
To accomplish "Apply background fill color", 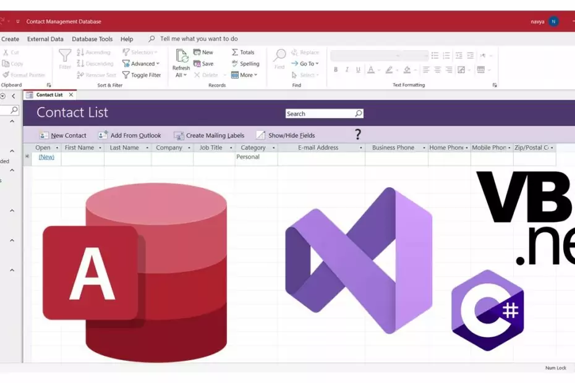I will click(407, 69).
